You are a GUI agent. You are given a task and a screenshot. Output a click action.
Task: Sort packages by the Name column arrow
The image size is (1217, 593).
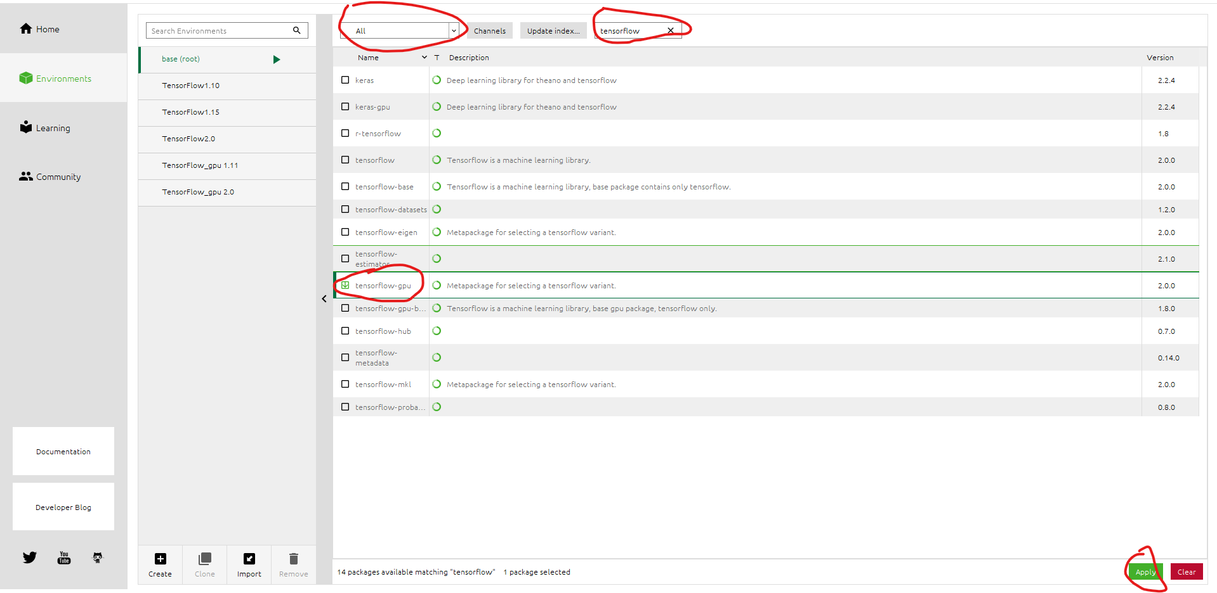tap(424, 57)
